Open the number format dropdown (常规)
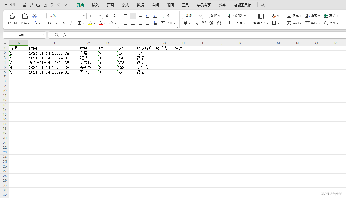 [200, 16]
